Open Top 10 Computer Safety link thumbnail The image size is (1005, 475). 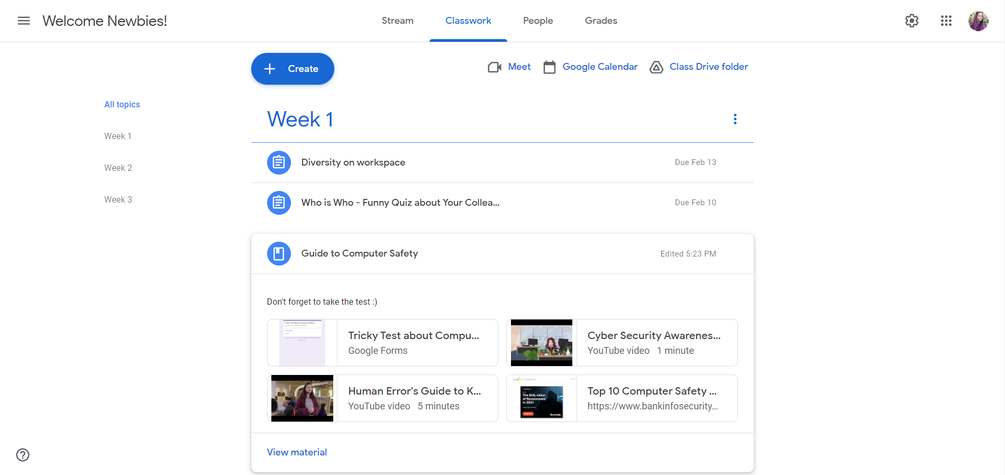click(x=542, y=398)
